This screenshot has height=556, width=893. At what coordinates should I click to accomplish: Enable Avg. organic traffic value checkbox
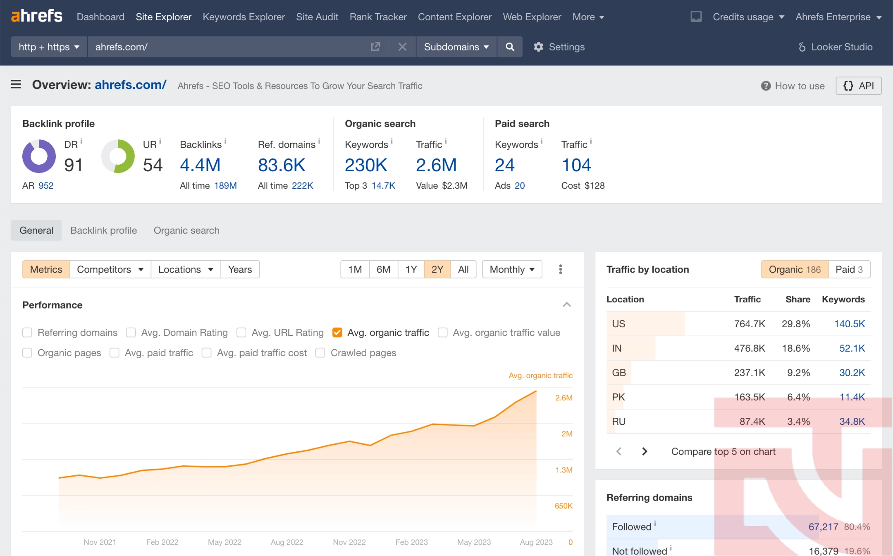pos(442,333)
